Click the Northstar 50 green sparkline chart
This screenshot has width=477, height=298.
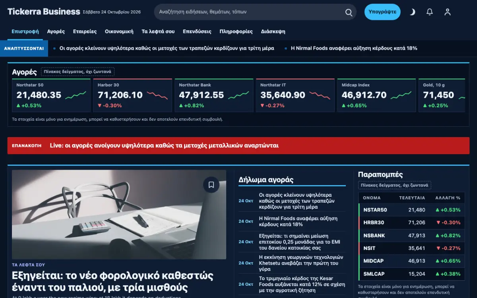(x=76, y=95)
